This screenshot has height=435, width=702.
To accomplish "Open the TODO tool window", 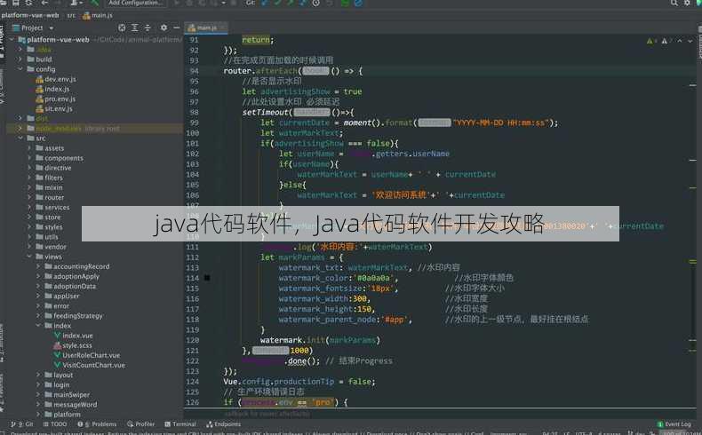I will (x=55, y=423).
